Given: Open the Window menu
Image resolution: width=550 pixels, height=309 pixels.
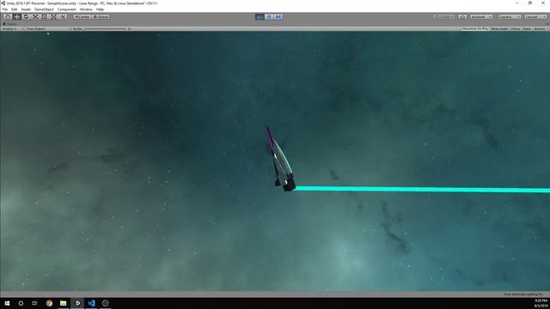Looking at the screenshot, I should (86, 9).
